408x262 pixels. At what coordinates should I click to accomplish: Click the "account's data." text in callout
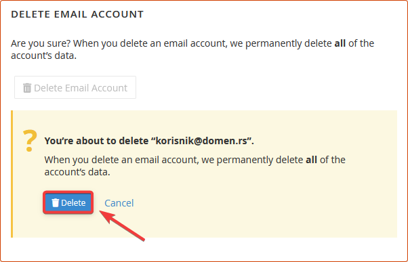[x=77, y=172]
